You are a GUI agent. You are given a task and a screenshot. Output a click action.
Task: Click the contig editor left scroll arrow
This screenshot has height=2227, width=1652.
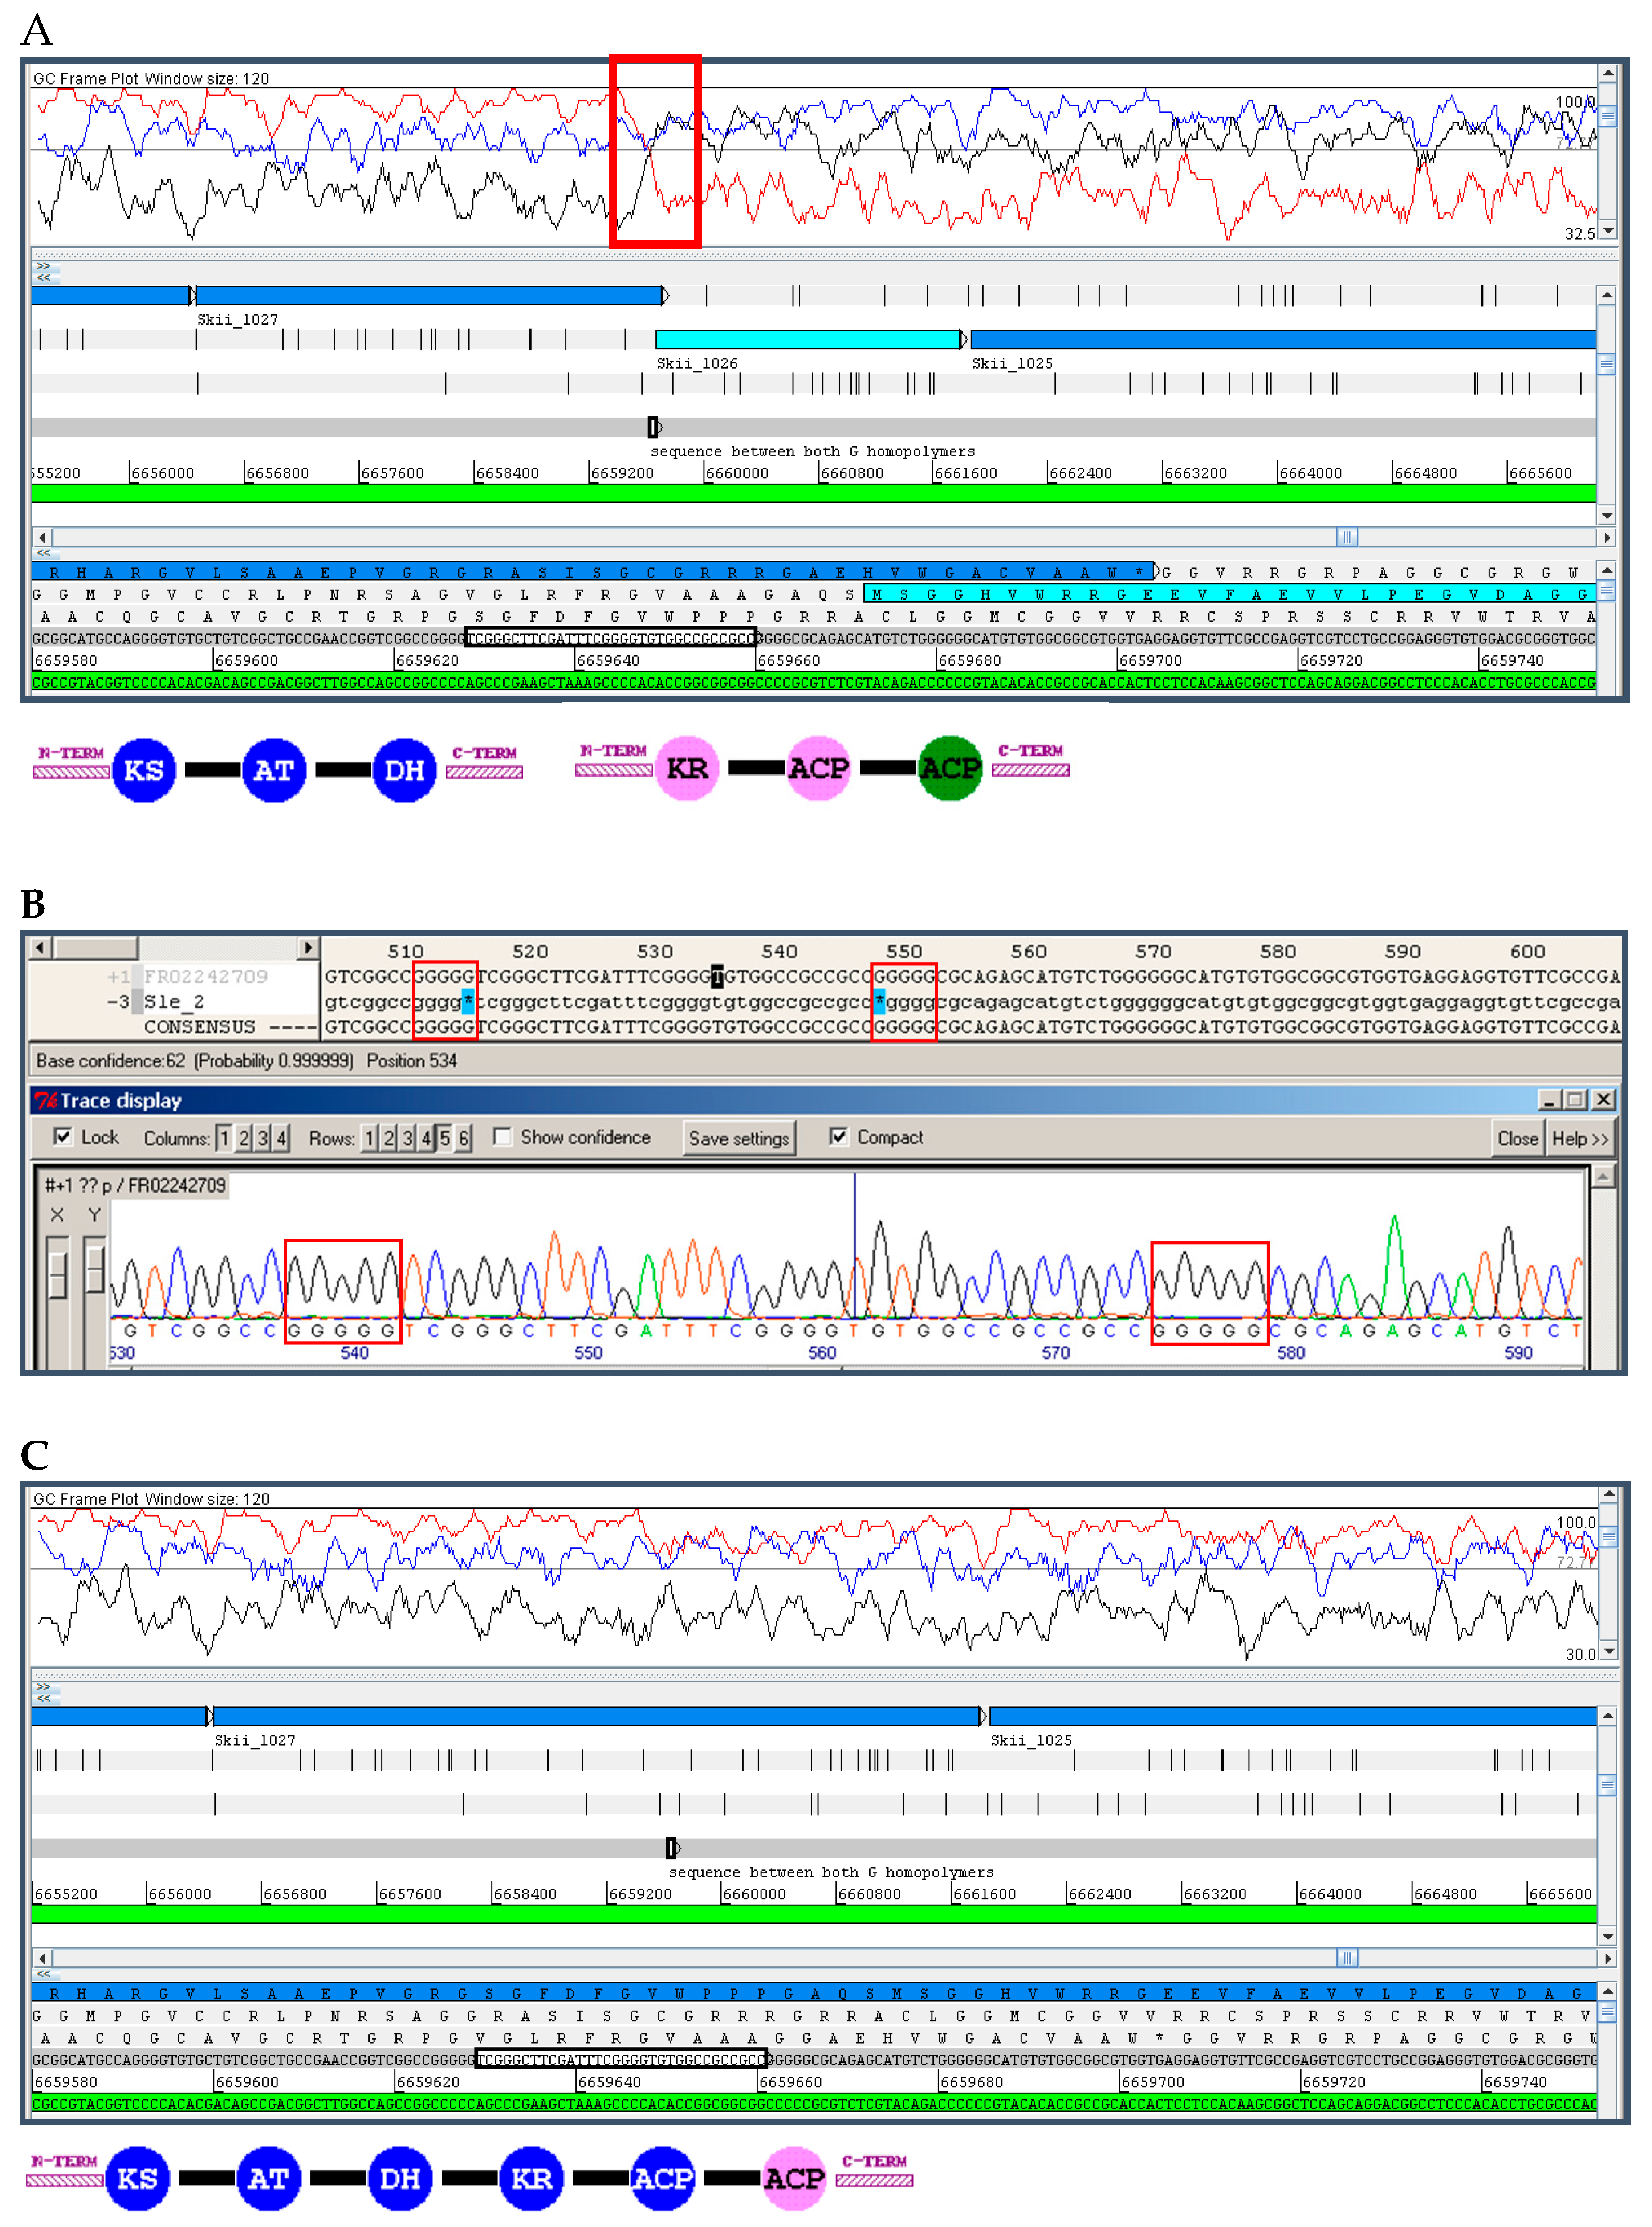[39, 947]
